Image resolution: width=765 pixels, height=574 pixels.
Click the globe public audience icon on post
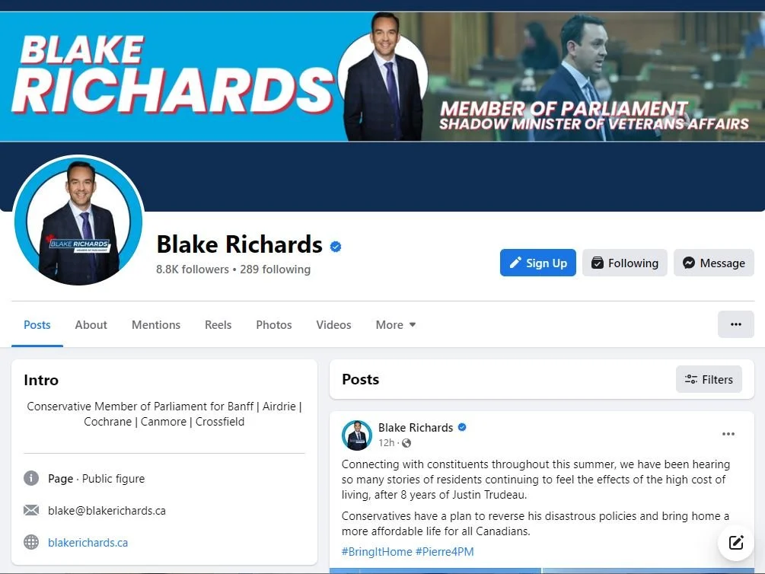point(406,443)
